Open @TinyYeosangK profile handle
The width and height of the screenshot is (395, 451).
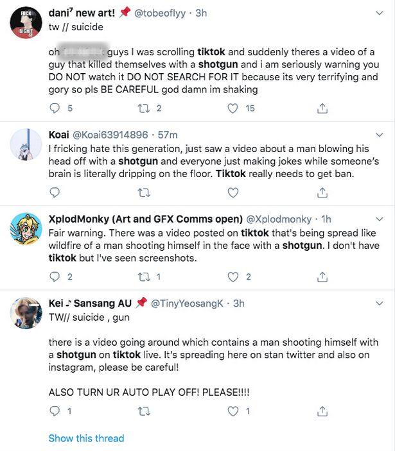(x=187, y=303)
